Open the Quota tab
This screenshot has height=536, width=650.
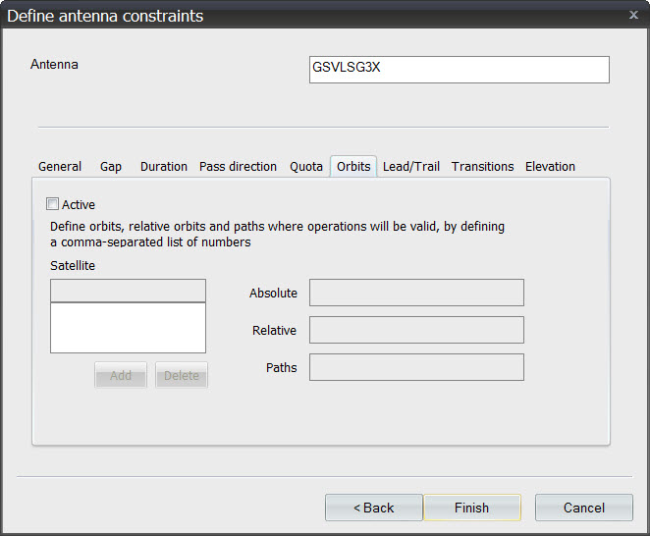click(x=306, y=167)
